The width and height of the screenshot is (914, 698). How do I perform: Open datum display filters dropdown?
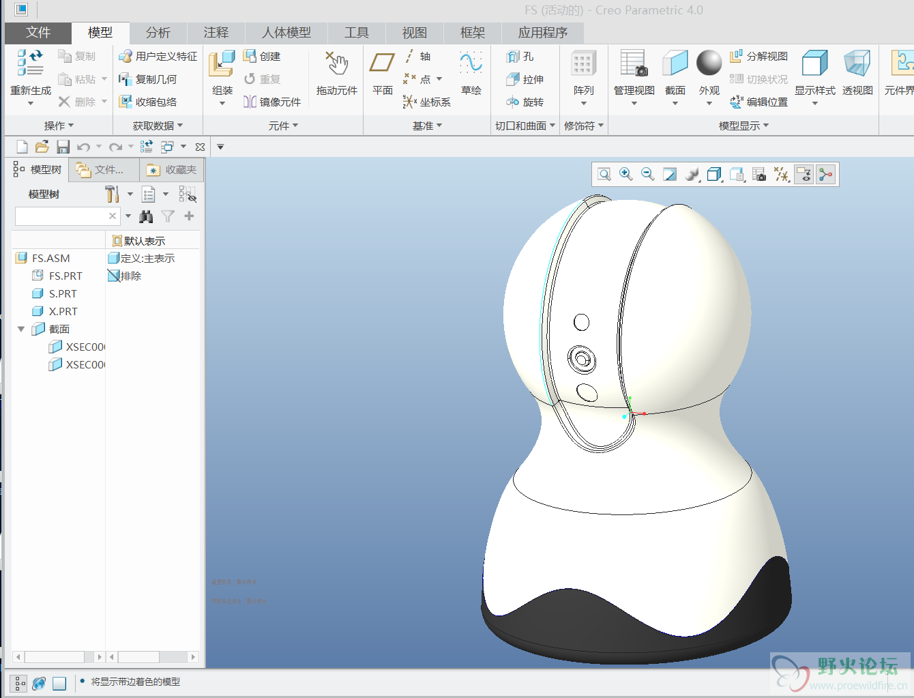tap(782, 175)
